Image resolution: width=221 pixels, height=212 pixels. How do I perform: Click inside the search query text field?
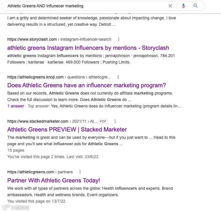(85, 6)
